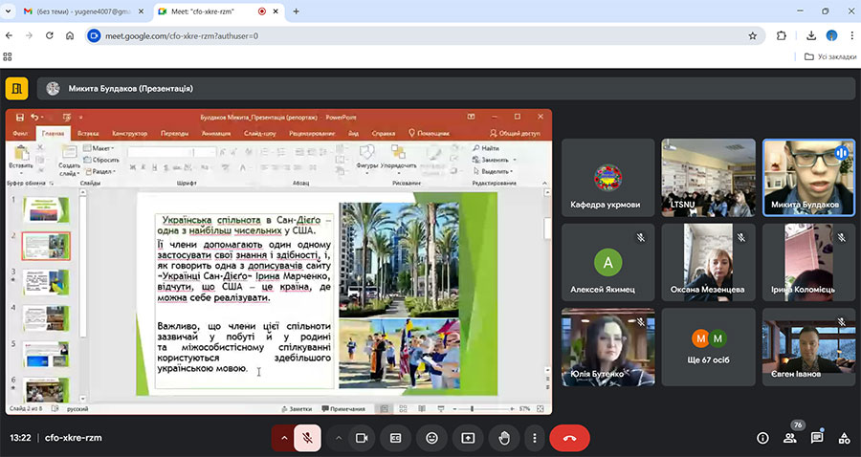The width and height of the screenshot is (861, 457).
Task: Bookmark this page with the star icon
Action: pos(753,35)
